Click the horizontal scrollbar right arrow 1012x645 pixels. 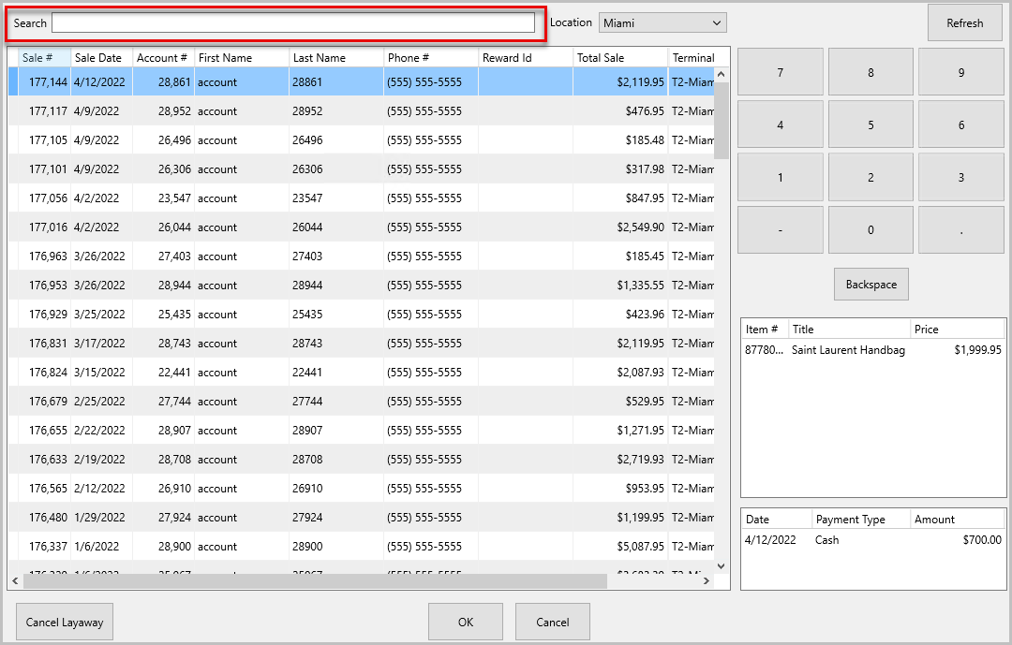coord(707,581)
